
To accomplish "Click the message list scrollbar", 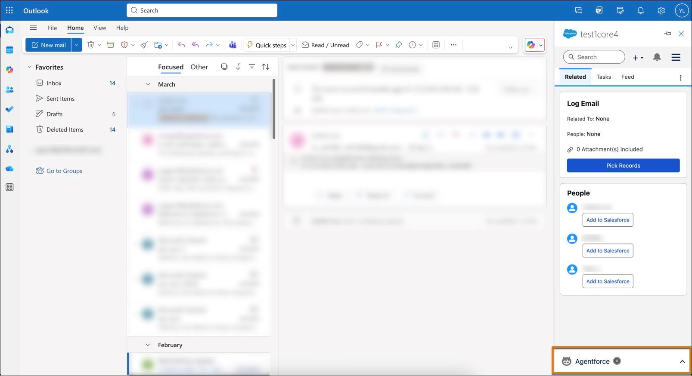I will pyautogui.click(x=274, y=109).
